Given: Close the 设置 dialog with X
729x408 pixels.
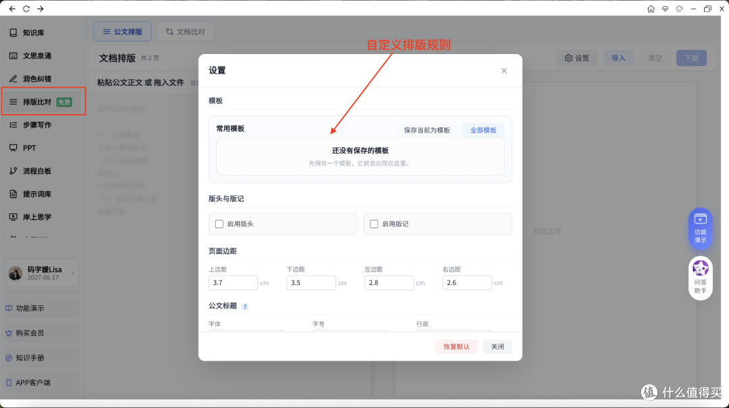Looking at the screenshot, I should [504, 71].
